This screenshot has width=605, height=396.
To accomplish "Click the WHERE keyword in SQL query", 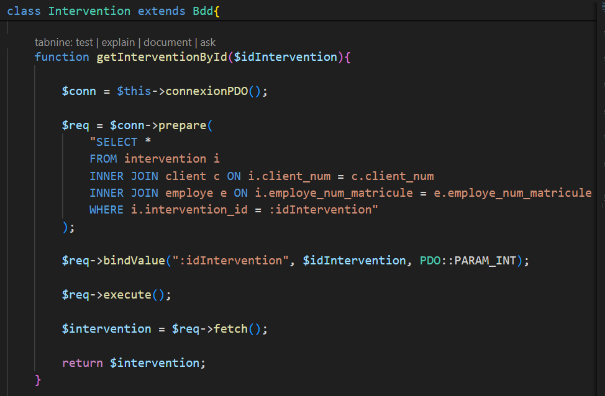I will (106, 210).
